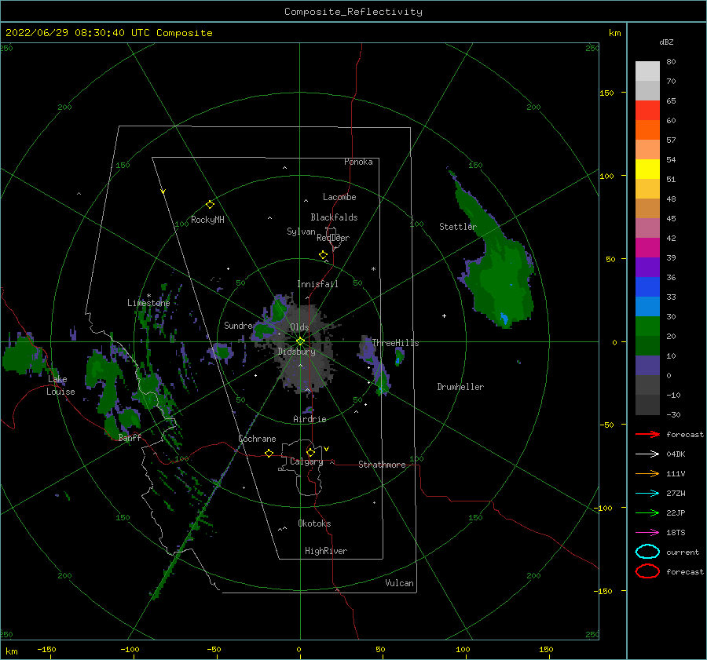Click the 33 dBZ light blue swatch

647,306
